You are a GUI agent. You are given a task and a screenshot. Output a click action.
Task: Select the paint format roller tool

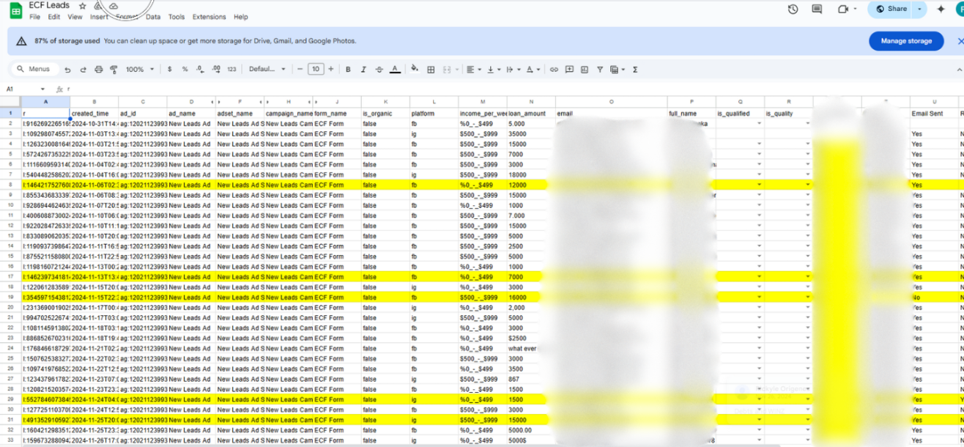point(114,70)
